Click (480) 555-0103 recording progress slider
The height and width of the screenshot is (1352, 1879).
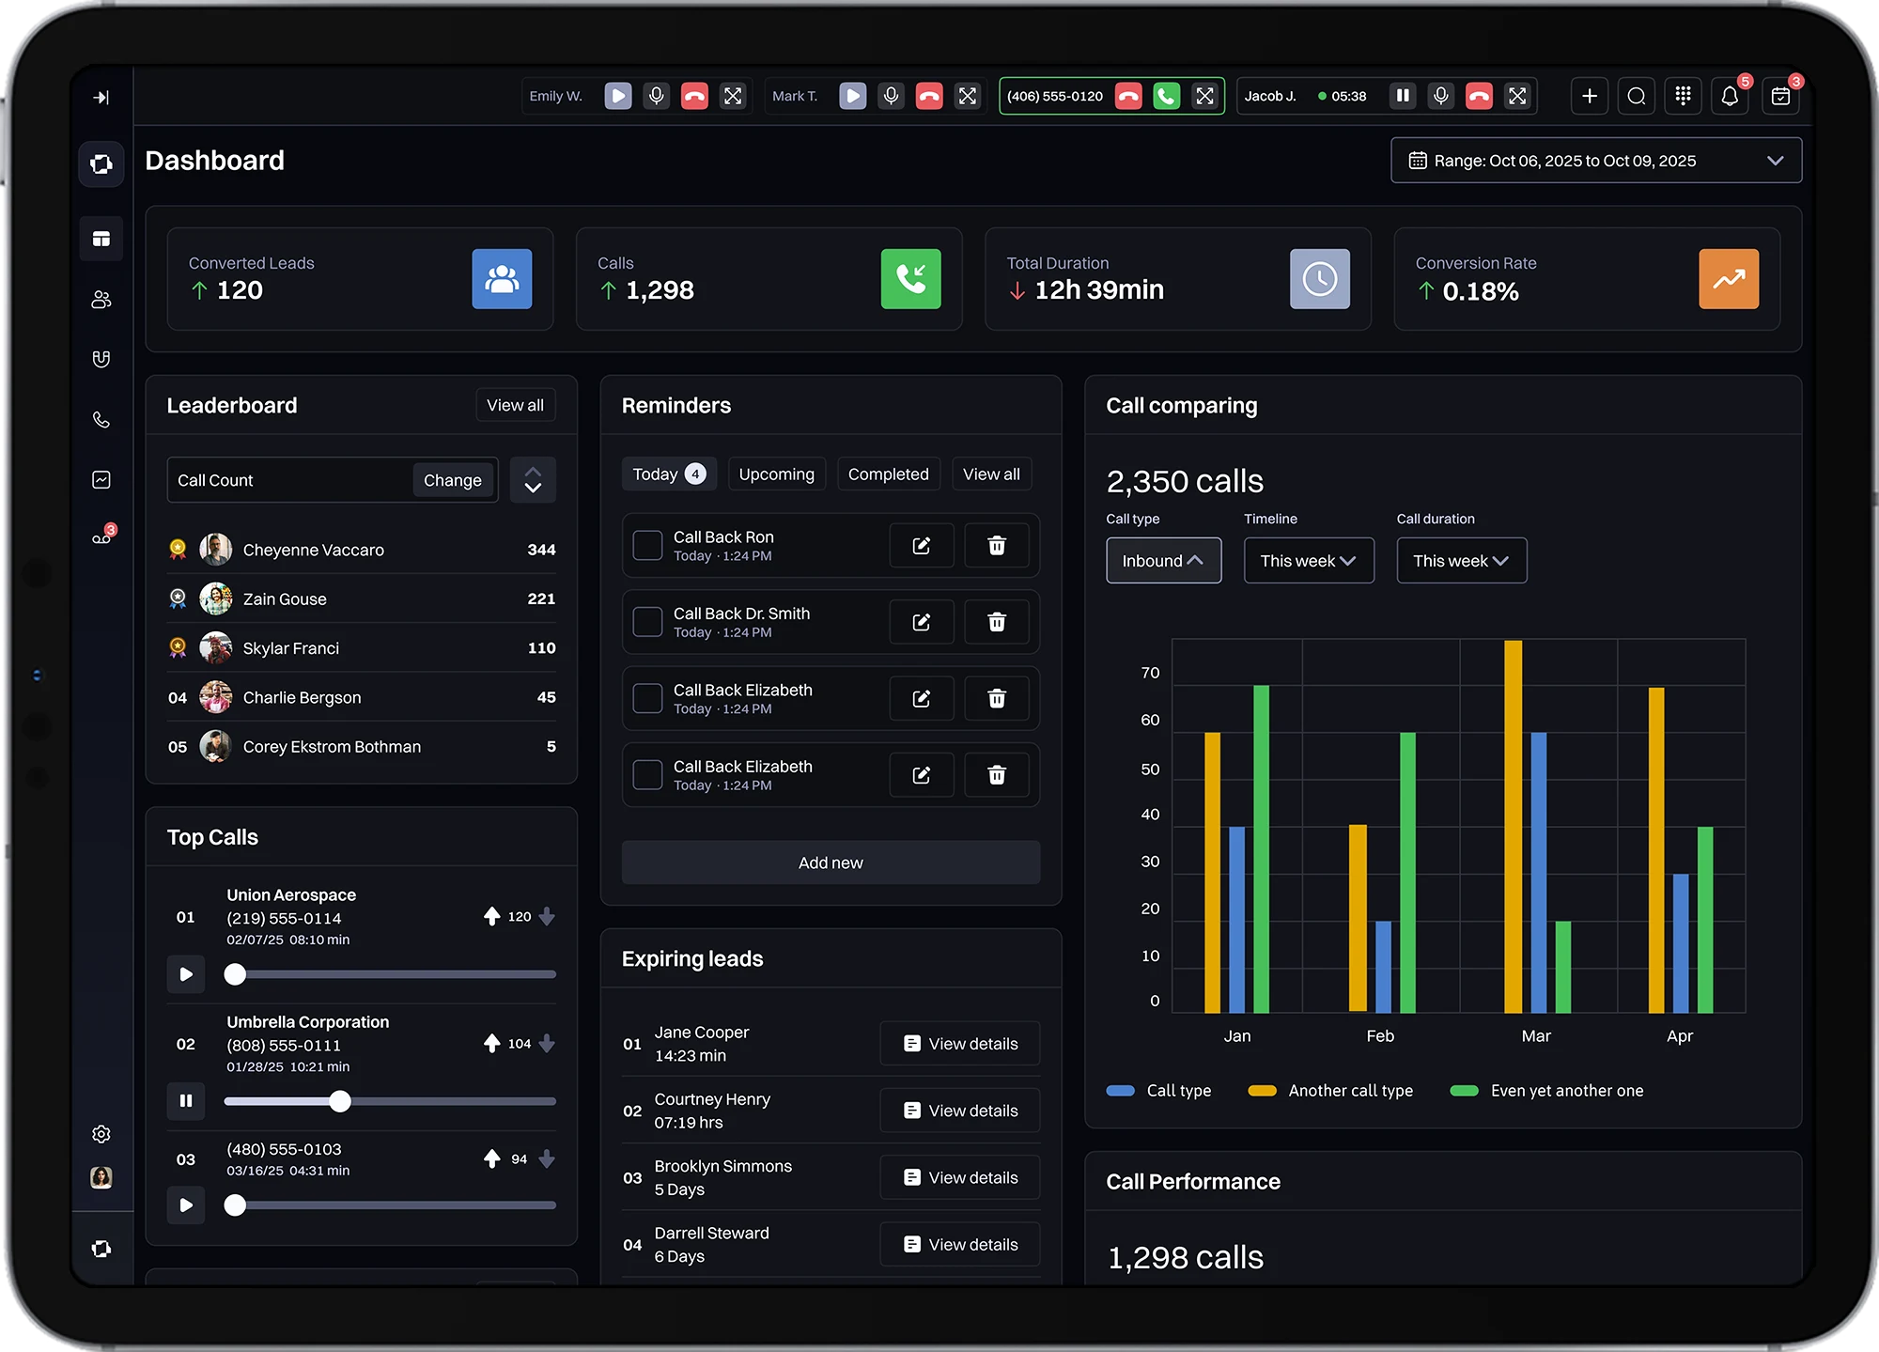tap(390, 1205)
